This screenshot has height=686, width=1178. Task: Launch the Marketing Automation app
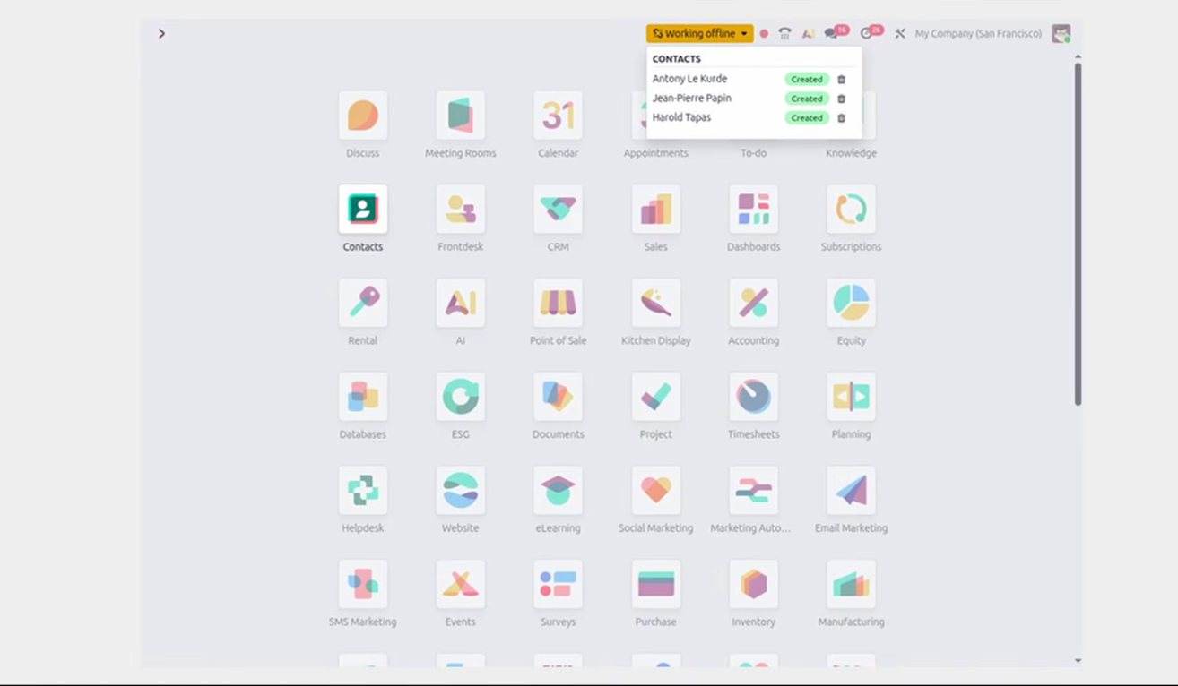754,491
